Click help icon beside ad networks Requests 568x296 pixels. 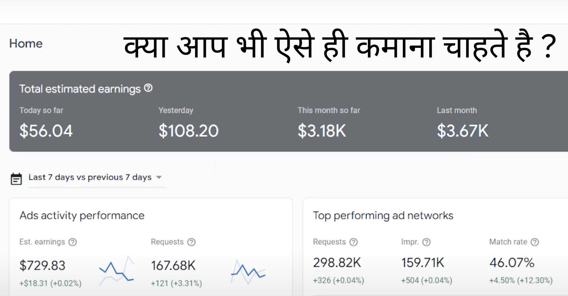(x=354, y=242)
